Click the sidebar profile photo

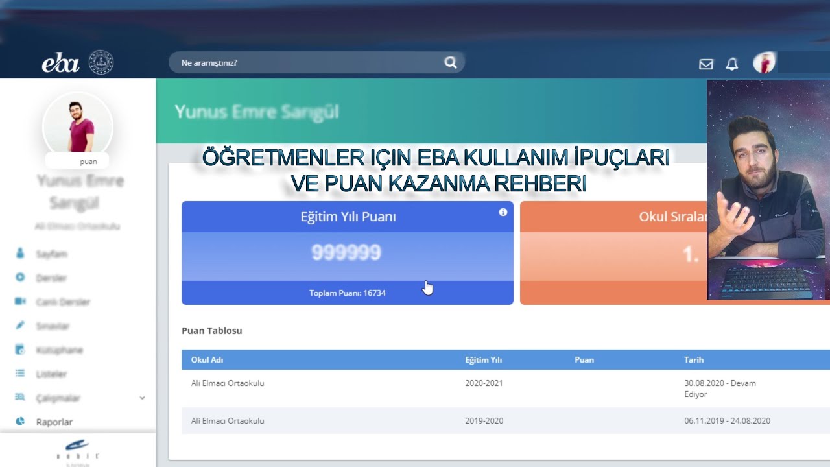[78, 126]
